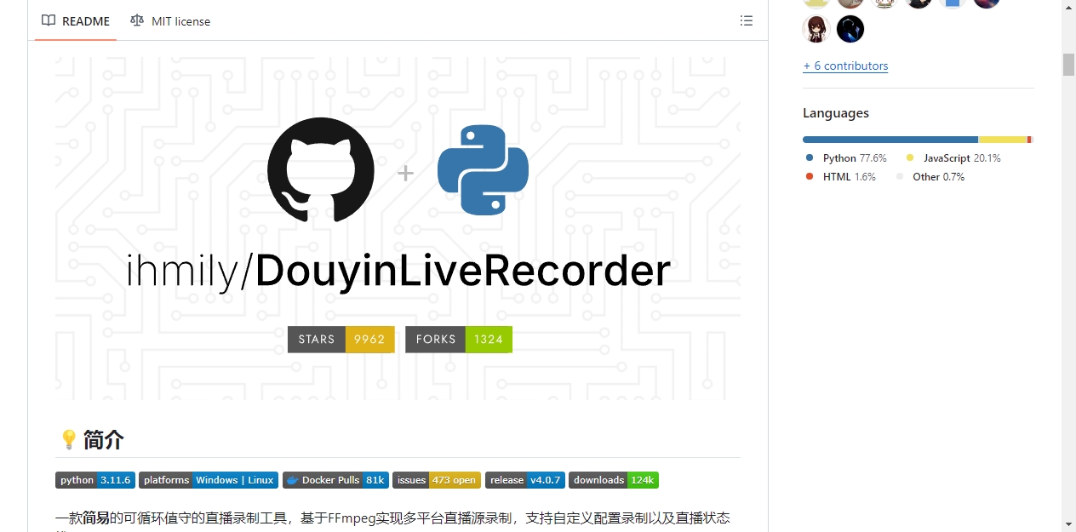The width and height of the screenshot is (1076, 532).
Task: Click the 简介 section heading
Action: (103, 440)
